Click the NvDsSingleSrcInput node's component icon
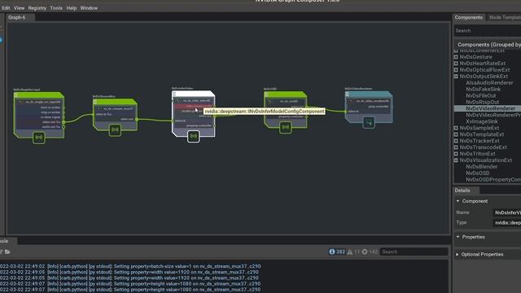 (39, 138)
